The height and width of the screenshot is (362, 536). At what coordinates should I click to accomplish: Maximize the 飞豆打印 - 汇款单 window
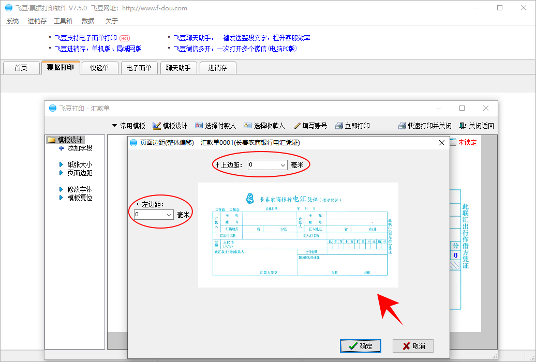(462, 108)
